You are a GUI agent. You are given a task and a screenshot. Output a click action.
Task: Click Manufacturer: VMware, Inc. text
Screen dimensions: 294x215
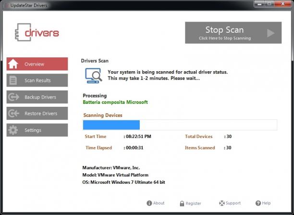[x=111, y=168]
